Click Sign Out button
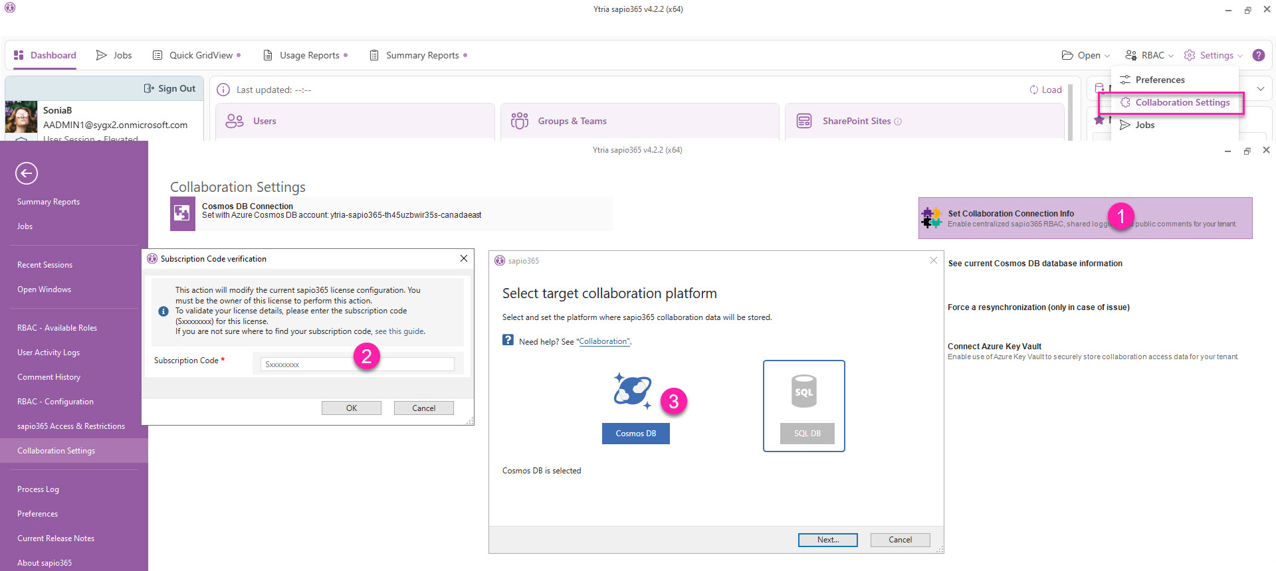The image size is (1276, 571). pyautogui.click(x=170, y=88)
